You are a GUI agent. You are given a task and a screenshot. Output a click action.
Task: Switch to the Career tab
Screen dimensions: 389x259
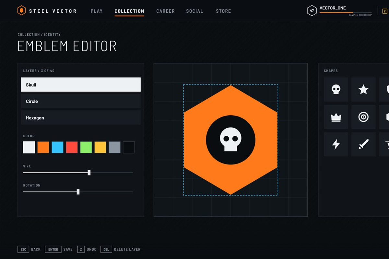[x=165, y=11]
